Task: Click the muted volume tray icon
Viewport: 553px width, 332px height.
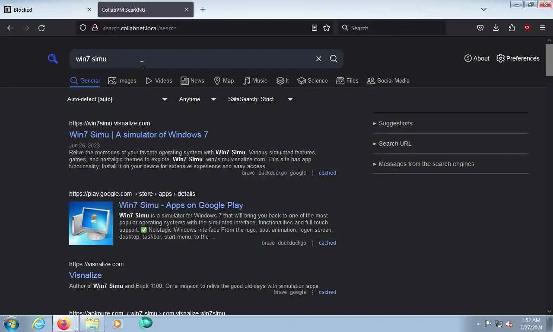Action: 510,324
